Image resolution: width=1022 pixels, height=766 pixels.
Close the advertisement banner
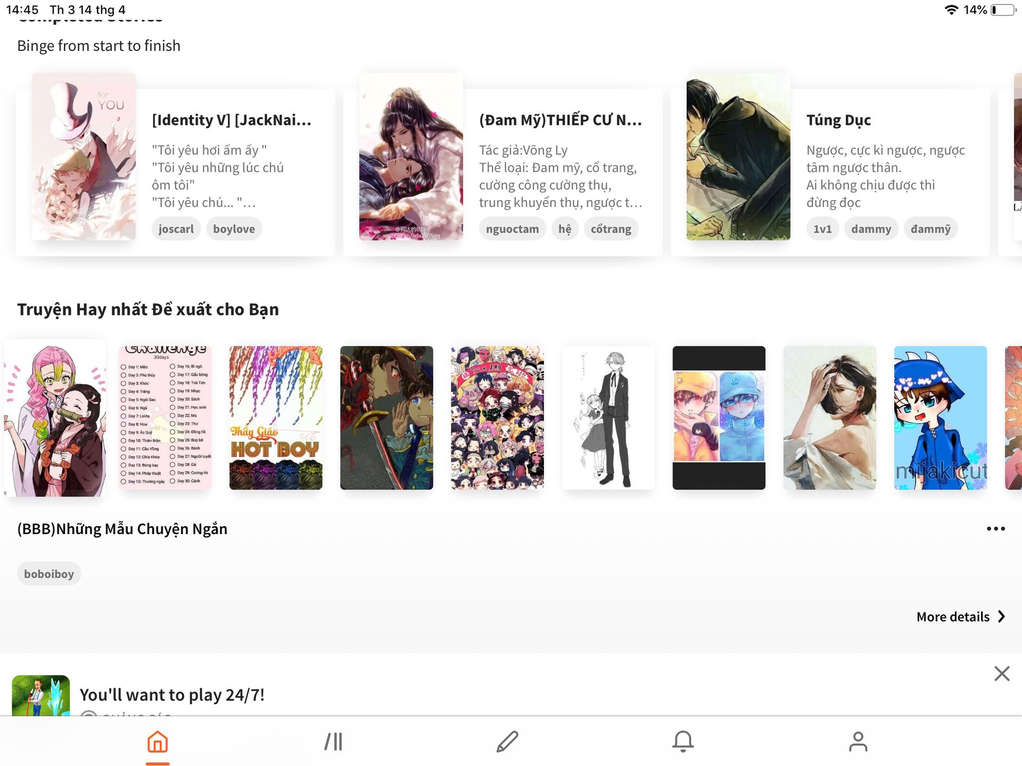coord(1002,673)
